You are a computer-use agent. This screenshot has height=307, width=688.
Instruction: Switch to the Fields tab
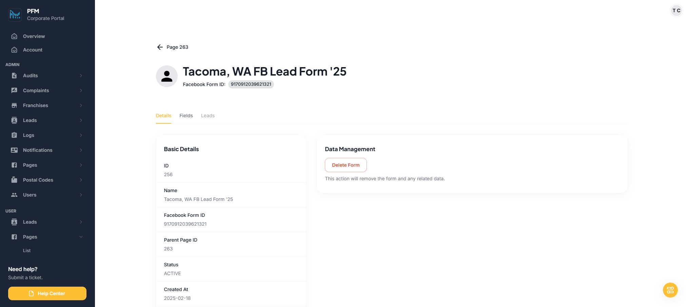tap(186, 116)
